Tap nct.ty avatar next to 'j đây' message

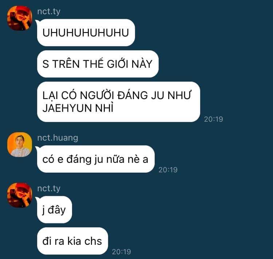click(x=20, y=195)
